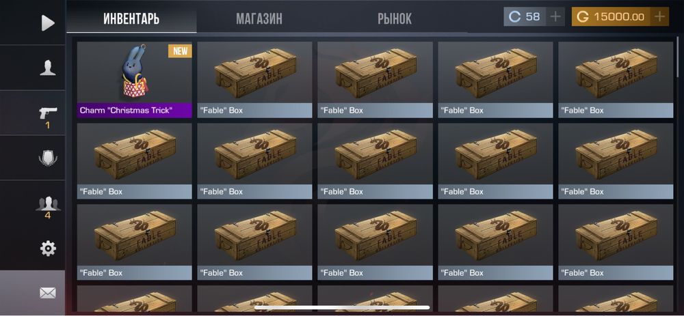This screenshot has height=316, width=684.
Task: Open the shield rank badge icon
Action: click(48, 158)
